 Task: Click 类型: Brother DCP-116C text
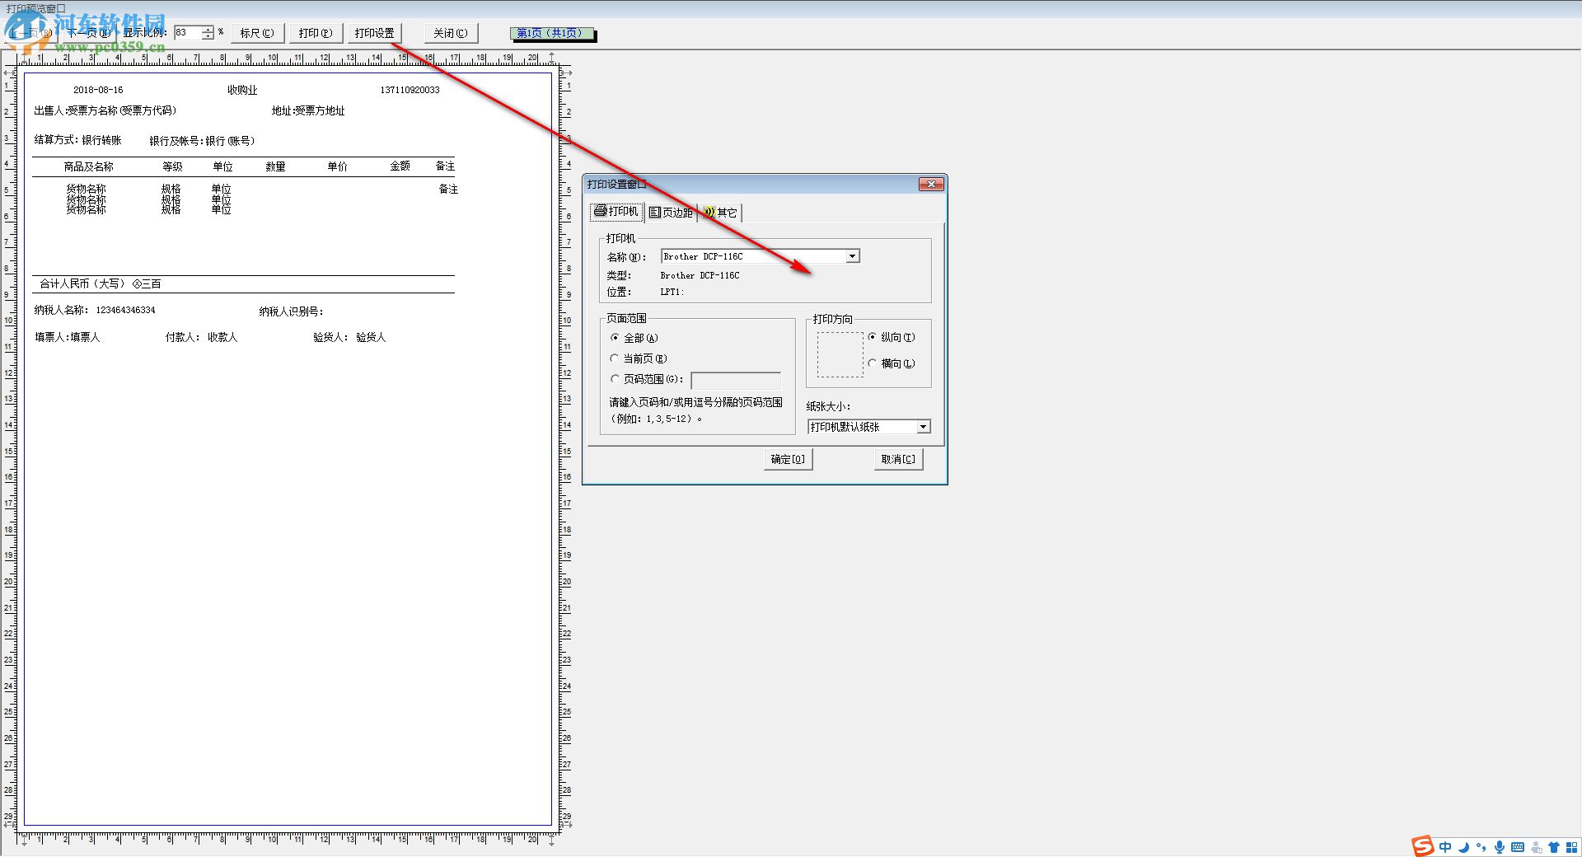(x=673, y=275)
